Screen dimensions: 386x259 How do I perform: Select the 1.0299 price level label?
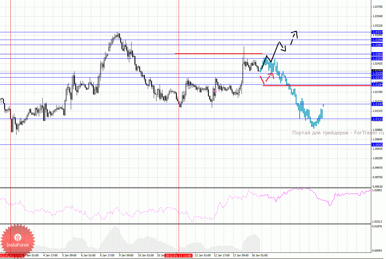(x=377, y=40)
